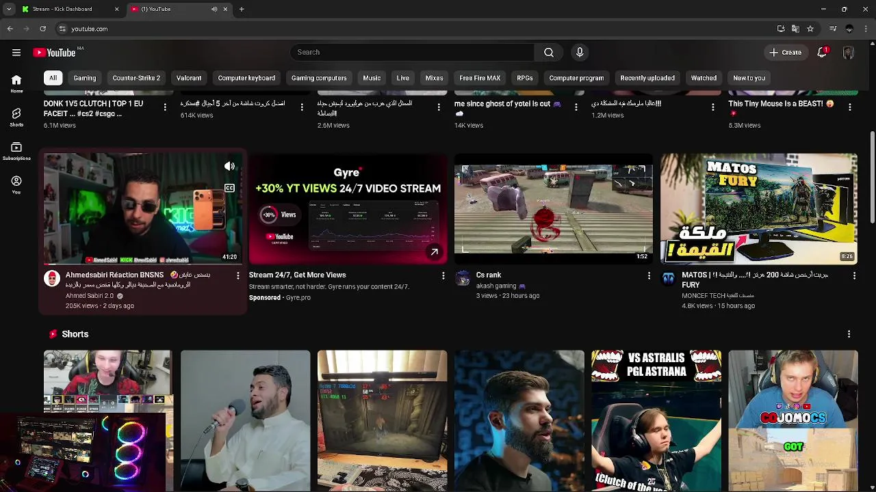Open Subscriptions in the sidebar
Viewport: 876px width, 492px height.
coord(16,151)
